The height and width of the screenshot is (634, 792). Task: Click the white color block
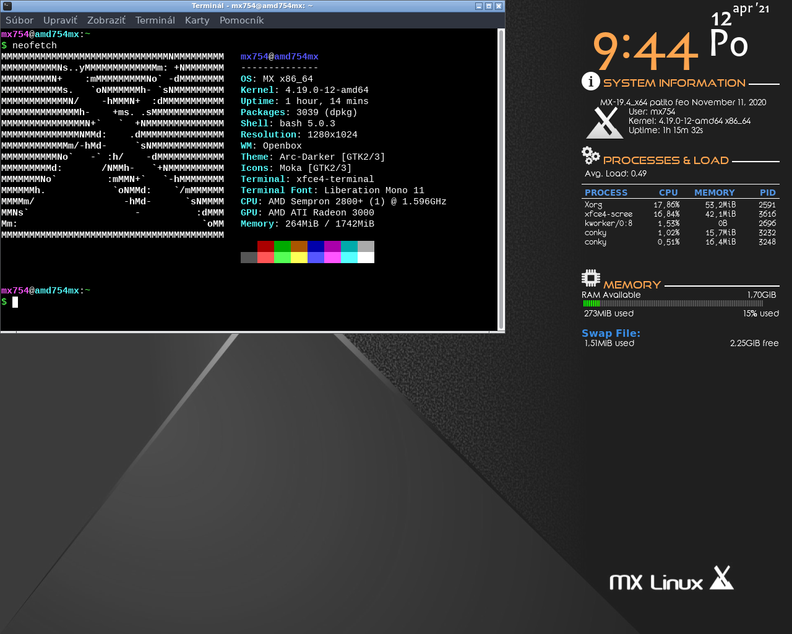[x=366, y=258]
